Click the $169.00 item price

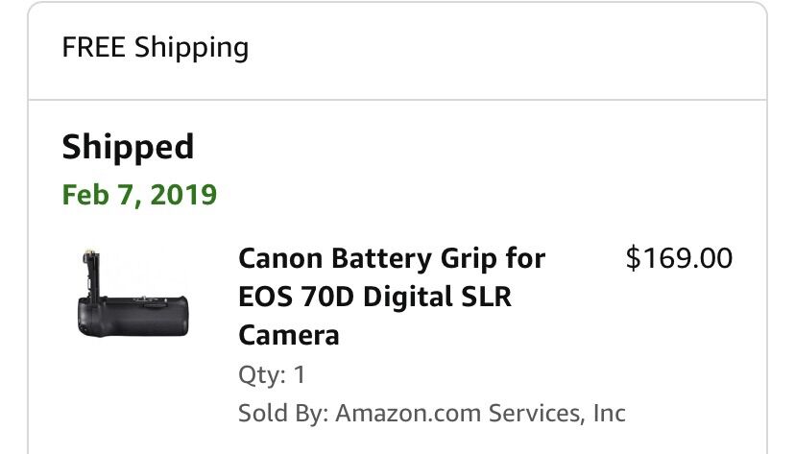coord(679,258)
